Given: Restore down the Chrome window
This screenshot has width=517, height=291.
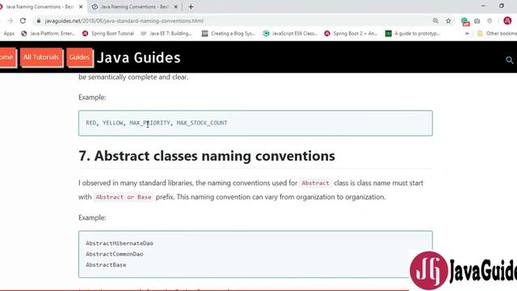Looking at the screenshot, I should click(502, 6).
